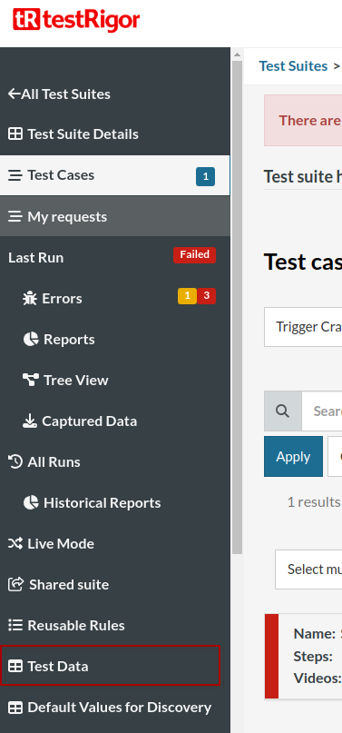This screenshot has height=733, width=342.
Task: Click the sidebar vertical scrollbar
Action: click(237, 307)
